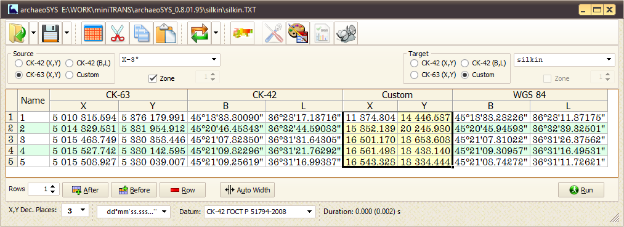624x227 pixels.
Task: Insert row with the After button
Action: [85, 190]
